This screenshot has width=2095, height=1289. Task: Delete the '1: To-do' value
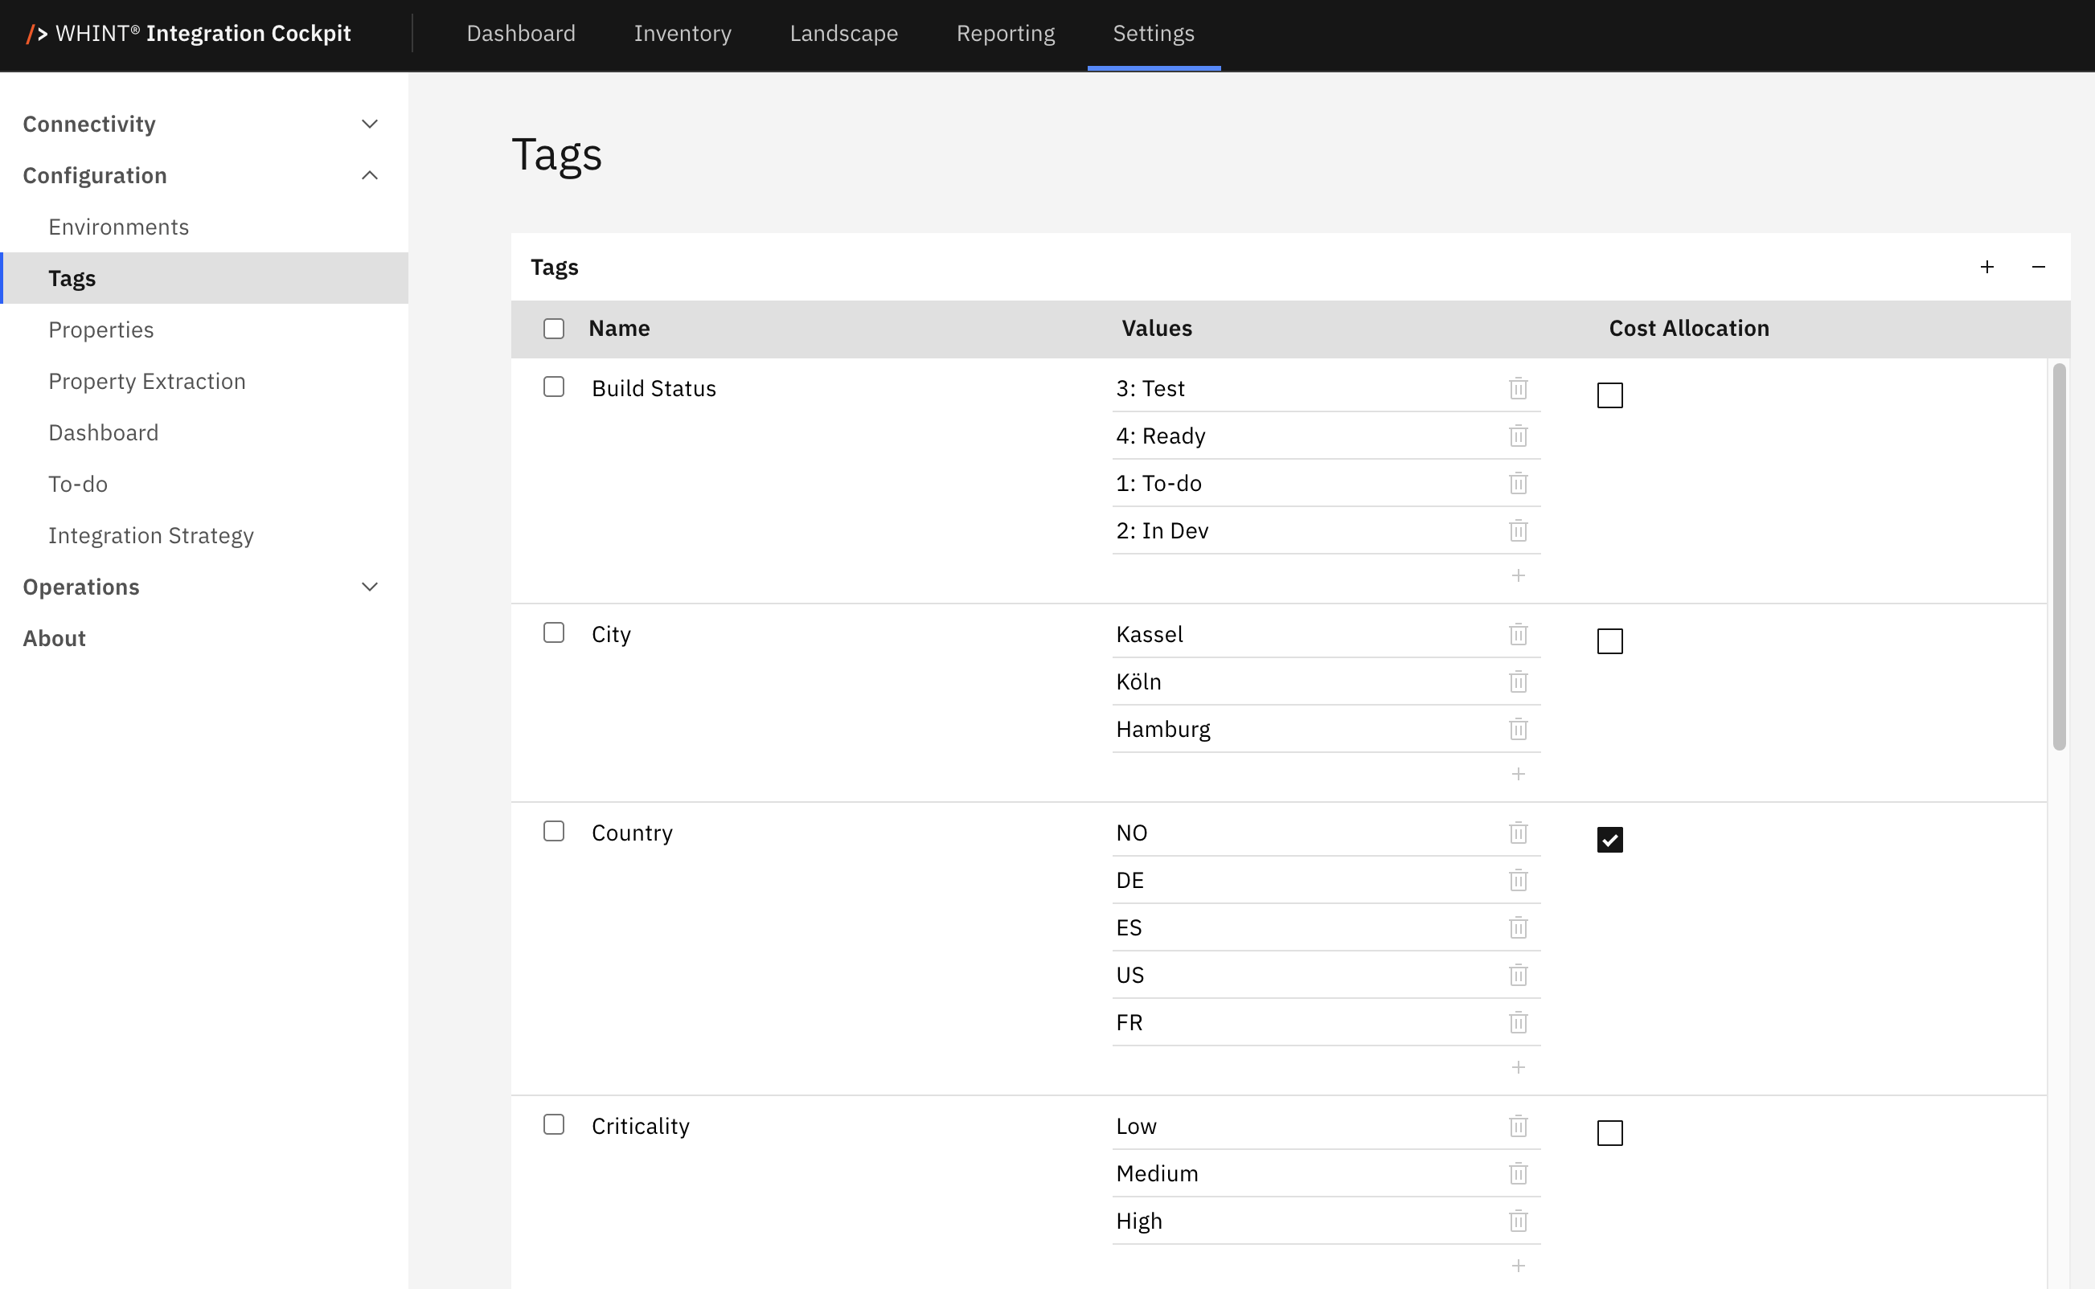pyautogui.click(x=1518, y=484)
